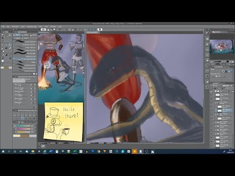235x176 pixels.
Task: Select the Eraser tool
Action: pyautogui.click(x=10, y=48)
